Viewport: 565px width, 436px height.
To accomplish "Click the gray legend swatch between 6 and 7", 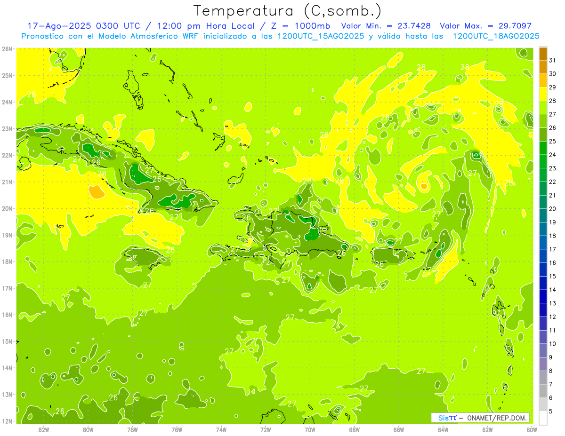I will coord(543,391).
